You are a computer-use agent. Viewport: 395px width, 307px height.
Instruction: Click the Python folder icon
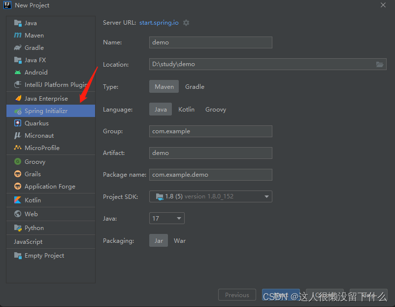click(x=18, y=228)
